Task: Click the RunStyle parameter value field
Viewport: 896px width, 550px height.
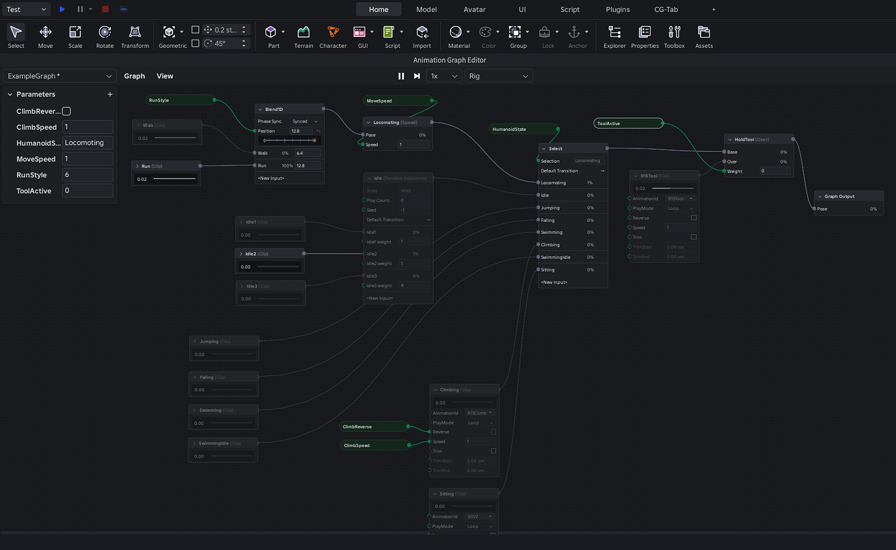Action: point(88,174)
